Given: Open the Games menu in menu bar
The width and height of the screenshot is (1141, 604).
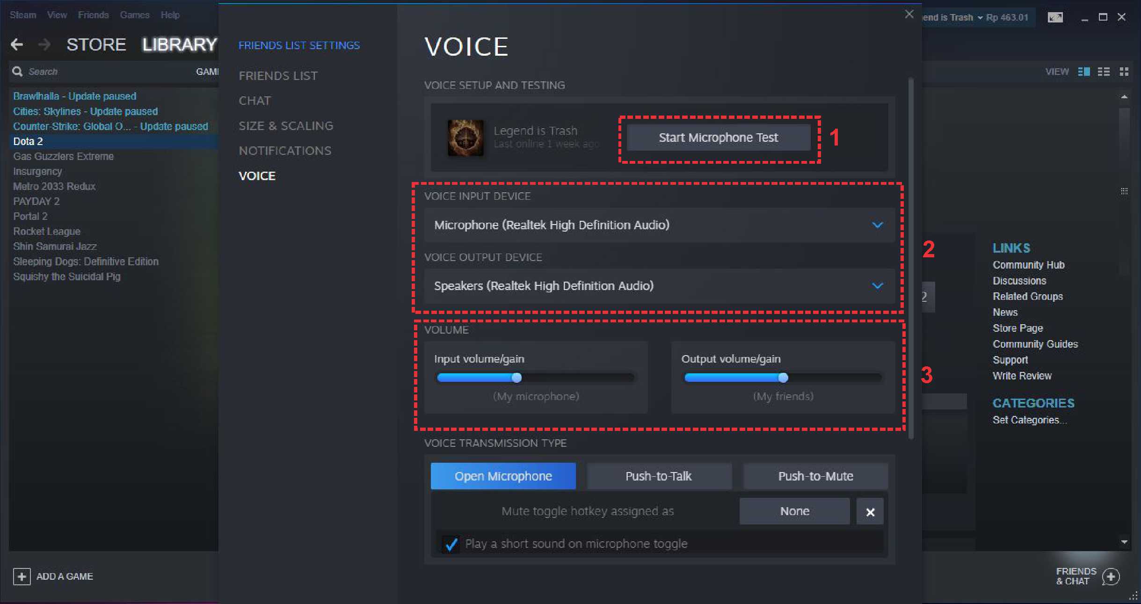Looking at the screenshot, I should click(135, 15).
